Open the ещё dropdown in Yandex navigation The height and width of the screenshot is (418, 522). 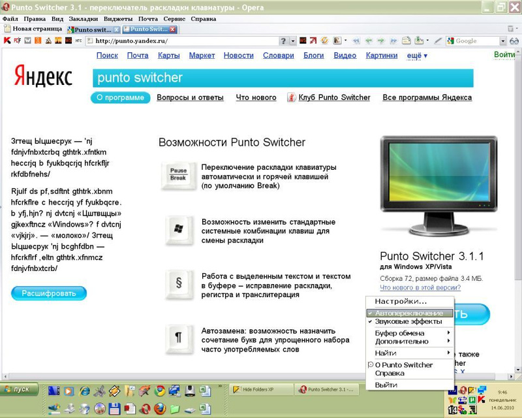click(x=417, y=56)
